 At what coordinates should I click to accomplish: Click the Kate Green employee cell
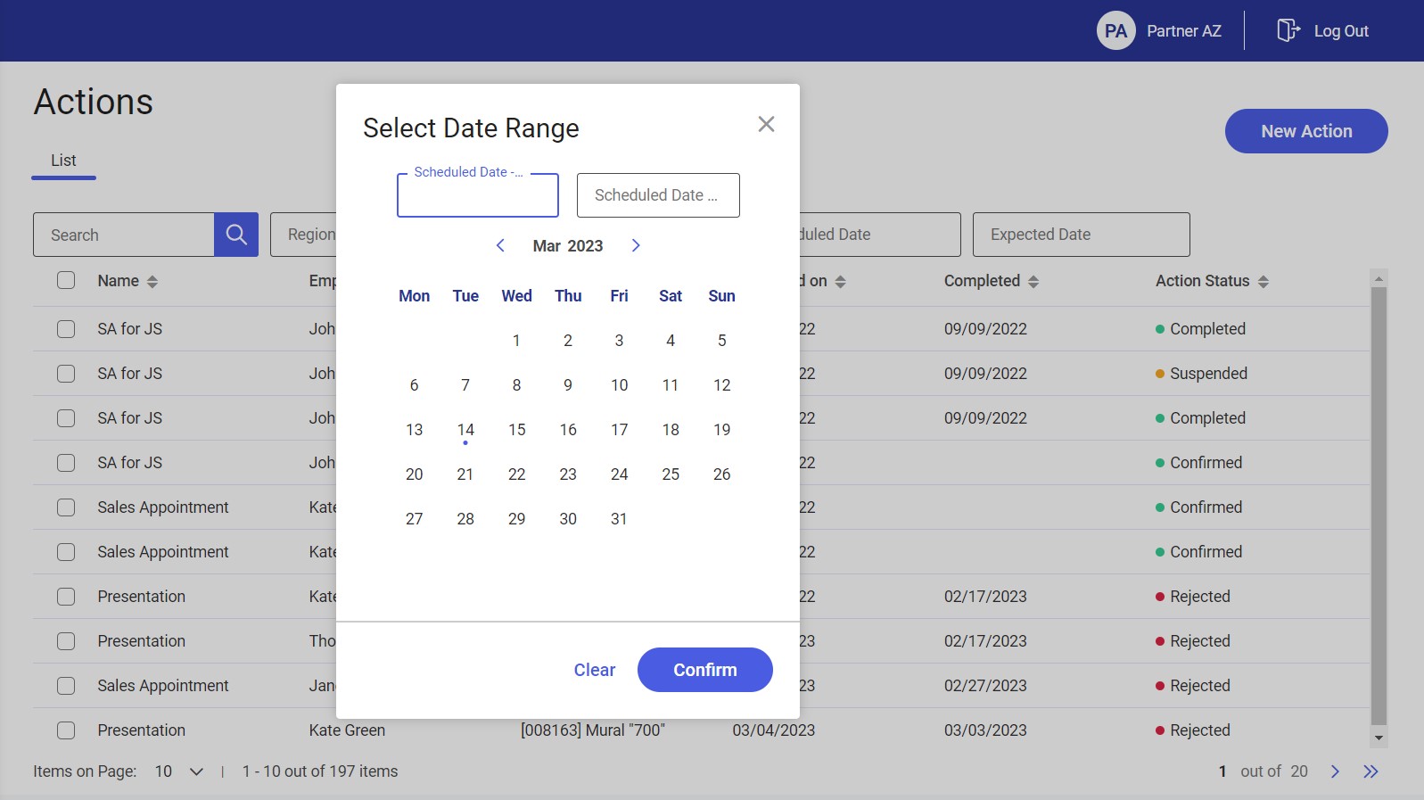[x=347, y=730]
